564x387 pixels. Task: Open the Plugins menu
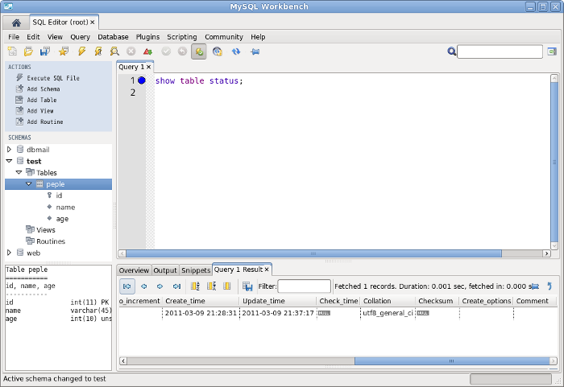pos(147,37)
